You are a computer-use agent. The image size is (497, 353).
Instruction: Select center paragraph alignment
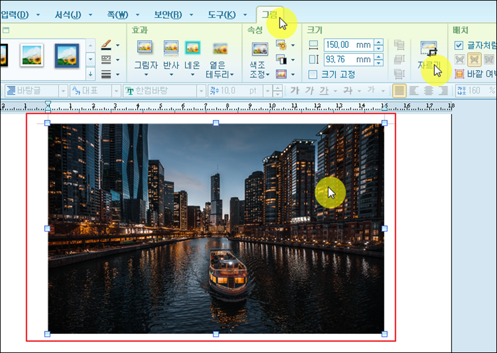click(x=429, y=91)
